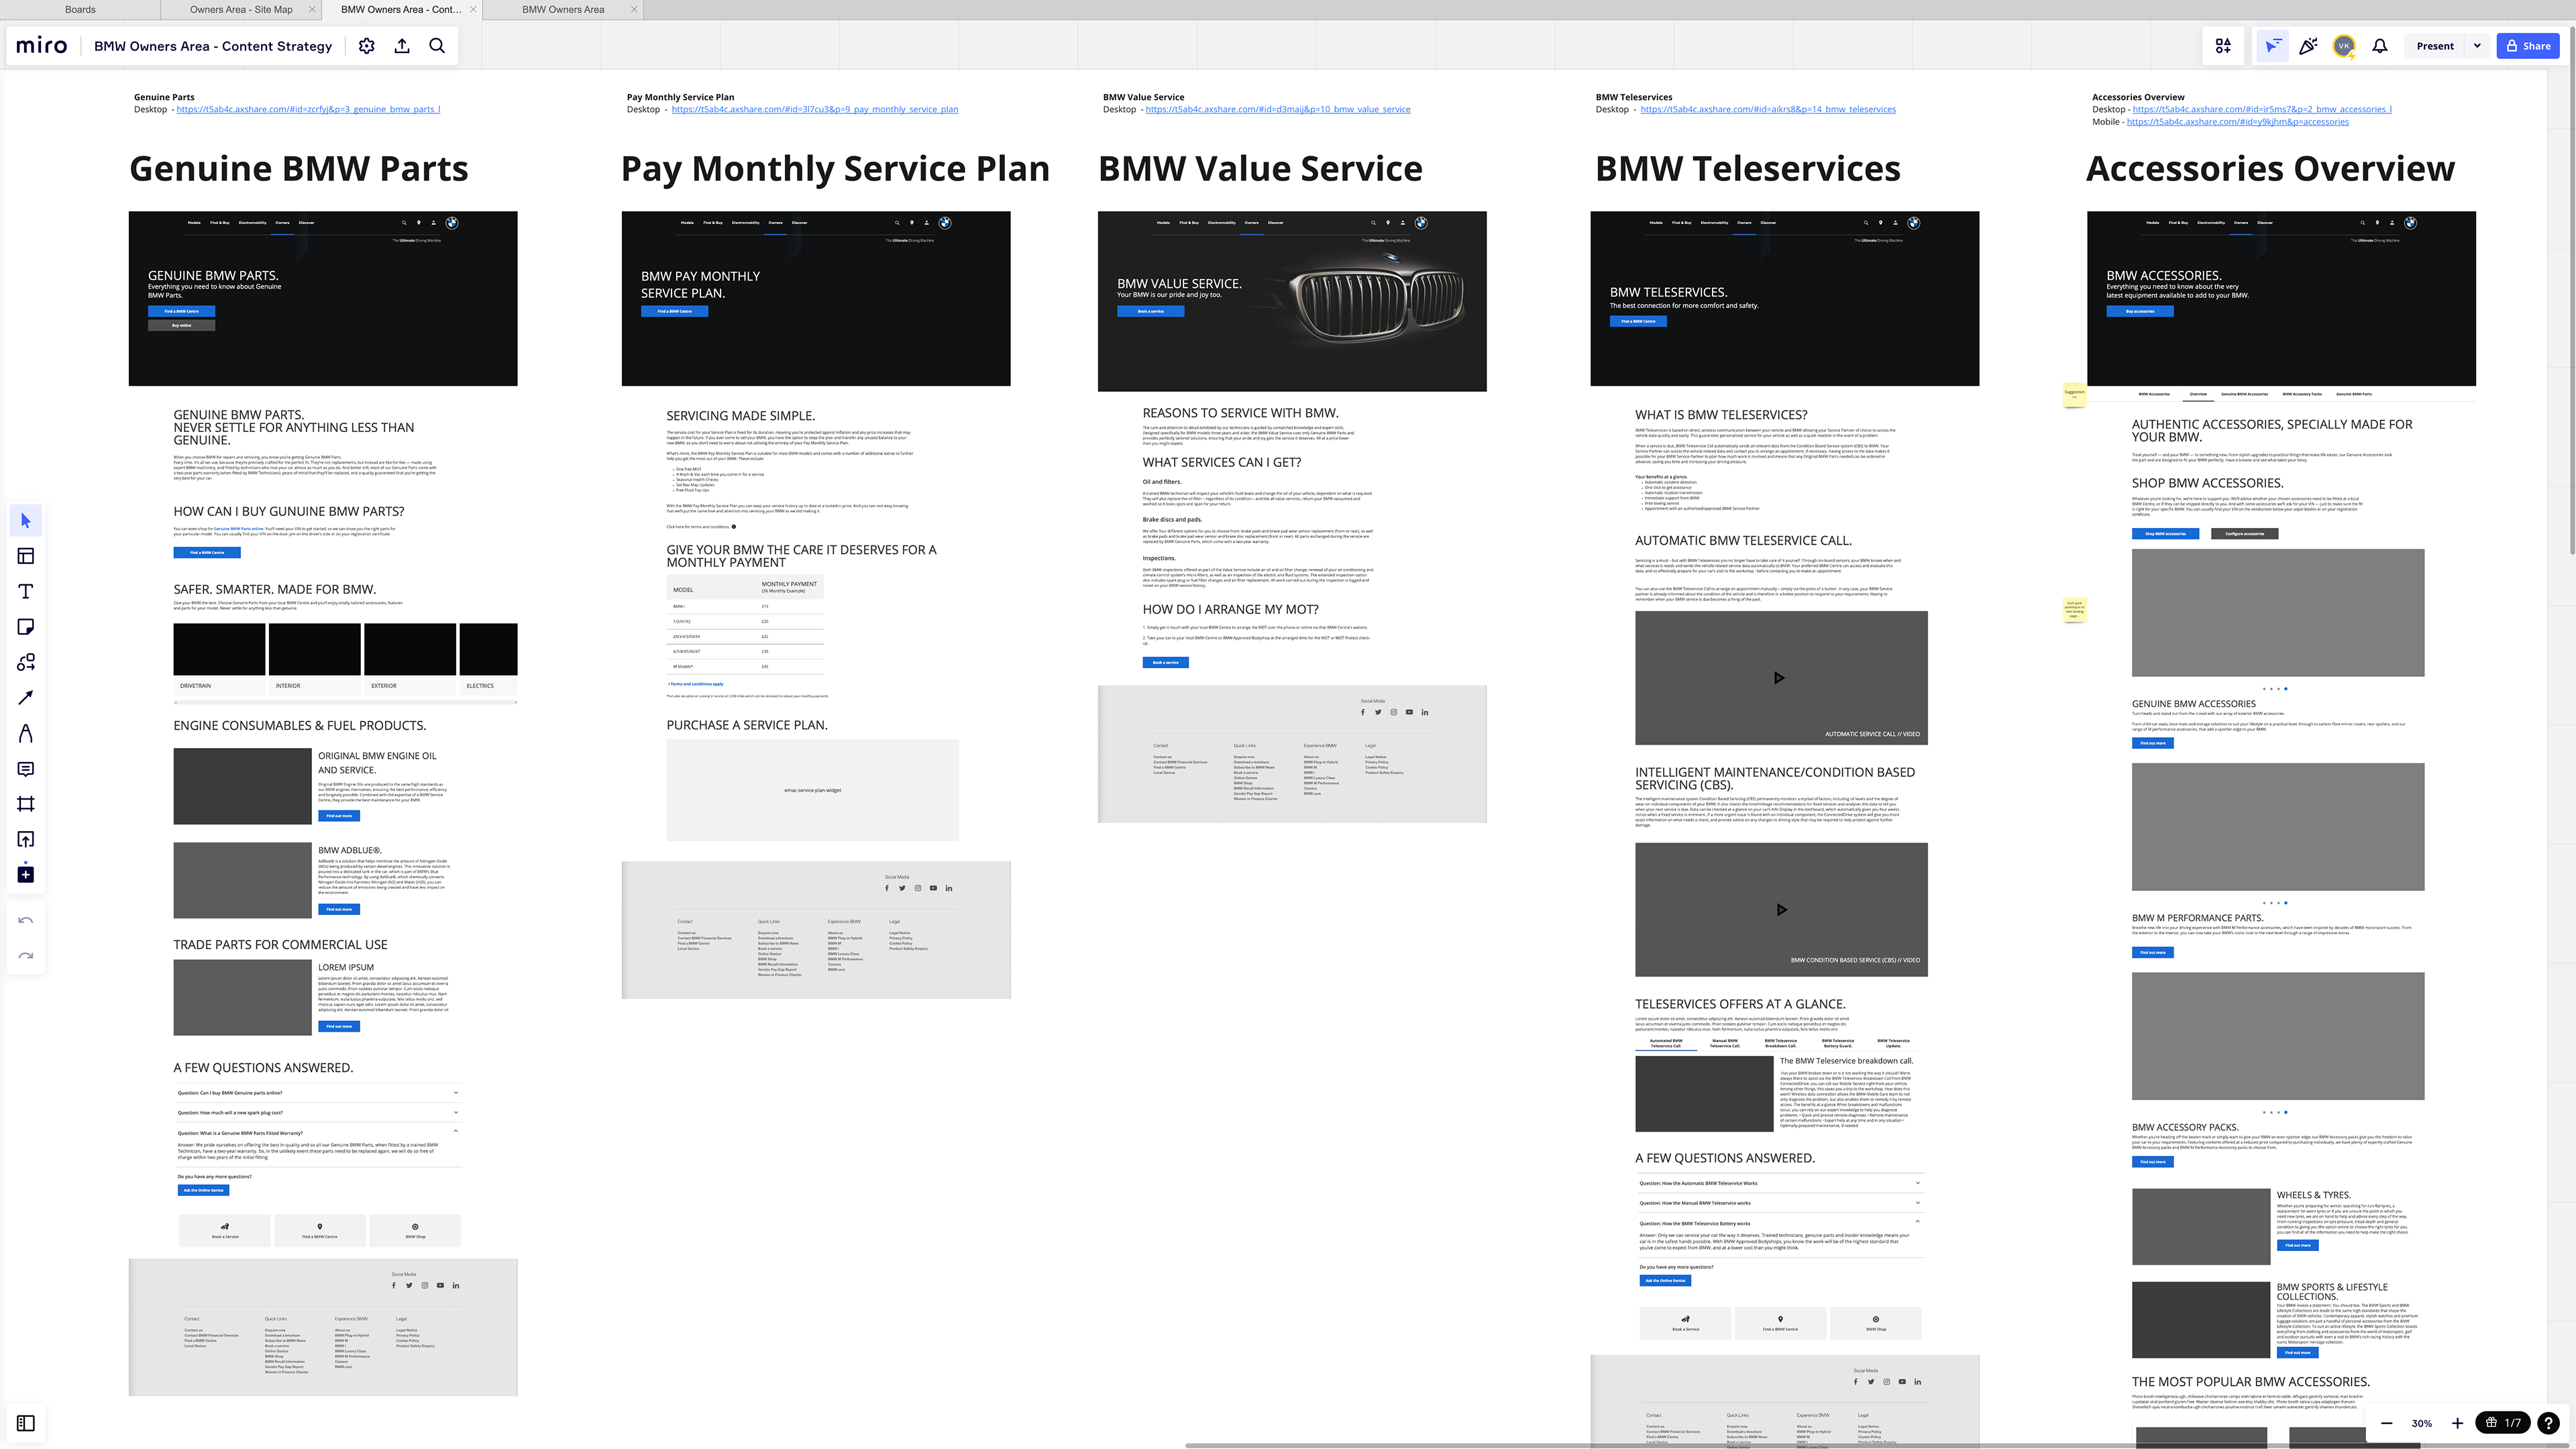Open the notifications bell
The width and height of the screenshot is (2576, 1449).
(x=2380, y=46)
